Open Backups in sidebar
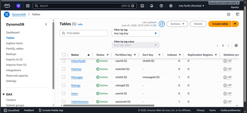 [x=11, y=54]
